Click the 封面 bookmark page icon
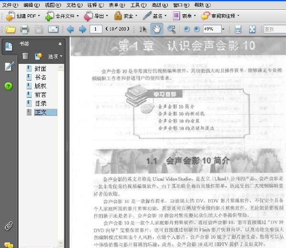Screen dimensions: 286x248 [29, 69]
